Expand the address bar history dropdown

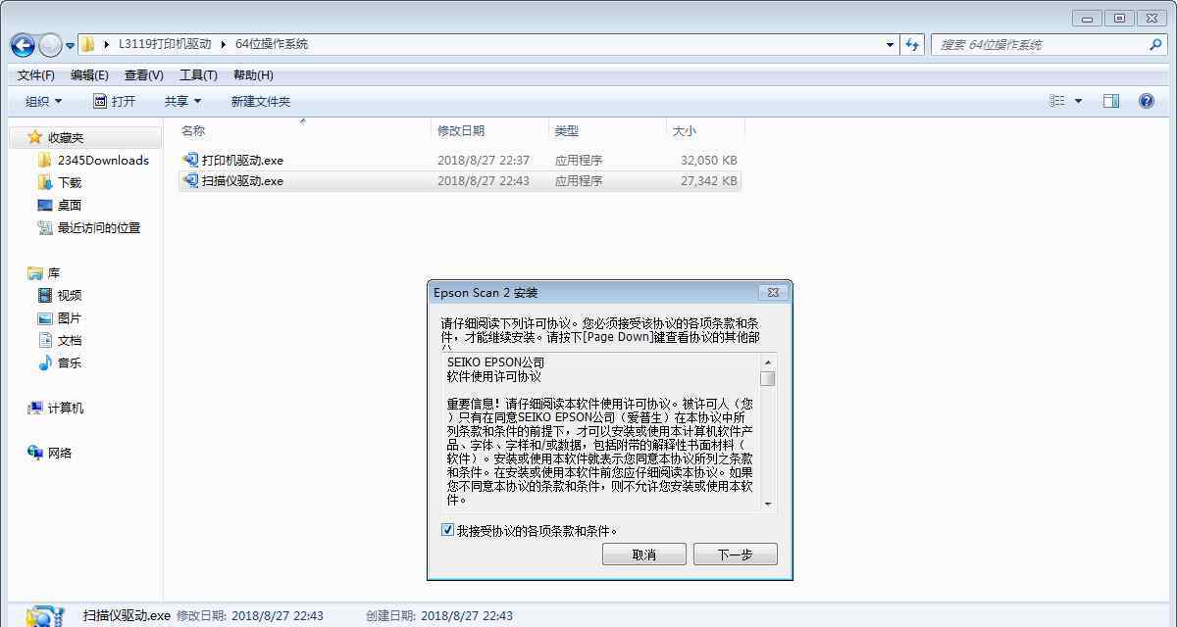coord(890,44)
